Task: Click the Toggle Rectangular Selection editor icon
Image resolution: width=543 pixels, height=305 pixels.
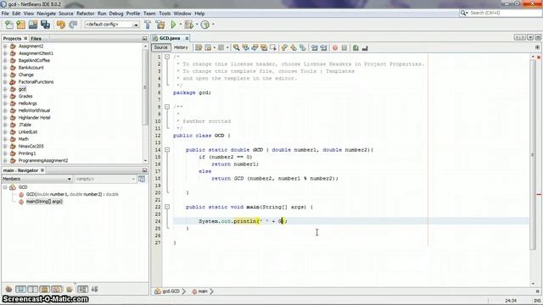Action: 273,47
